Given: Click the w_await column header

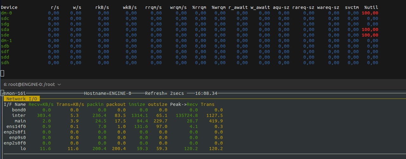Looking at the screenshot, I should click(x=260, y=7).
